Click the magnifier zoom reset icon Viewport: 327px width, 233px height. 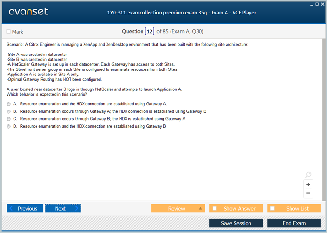[x=308, y=175]
